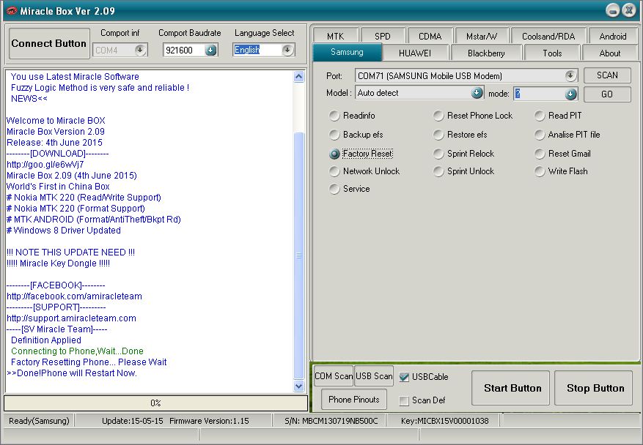Expand the Model Auto detect dropdown
643x445 pixels.
pyautogui.click(x=477, y=93)
